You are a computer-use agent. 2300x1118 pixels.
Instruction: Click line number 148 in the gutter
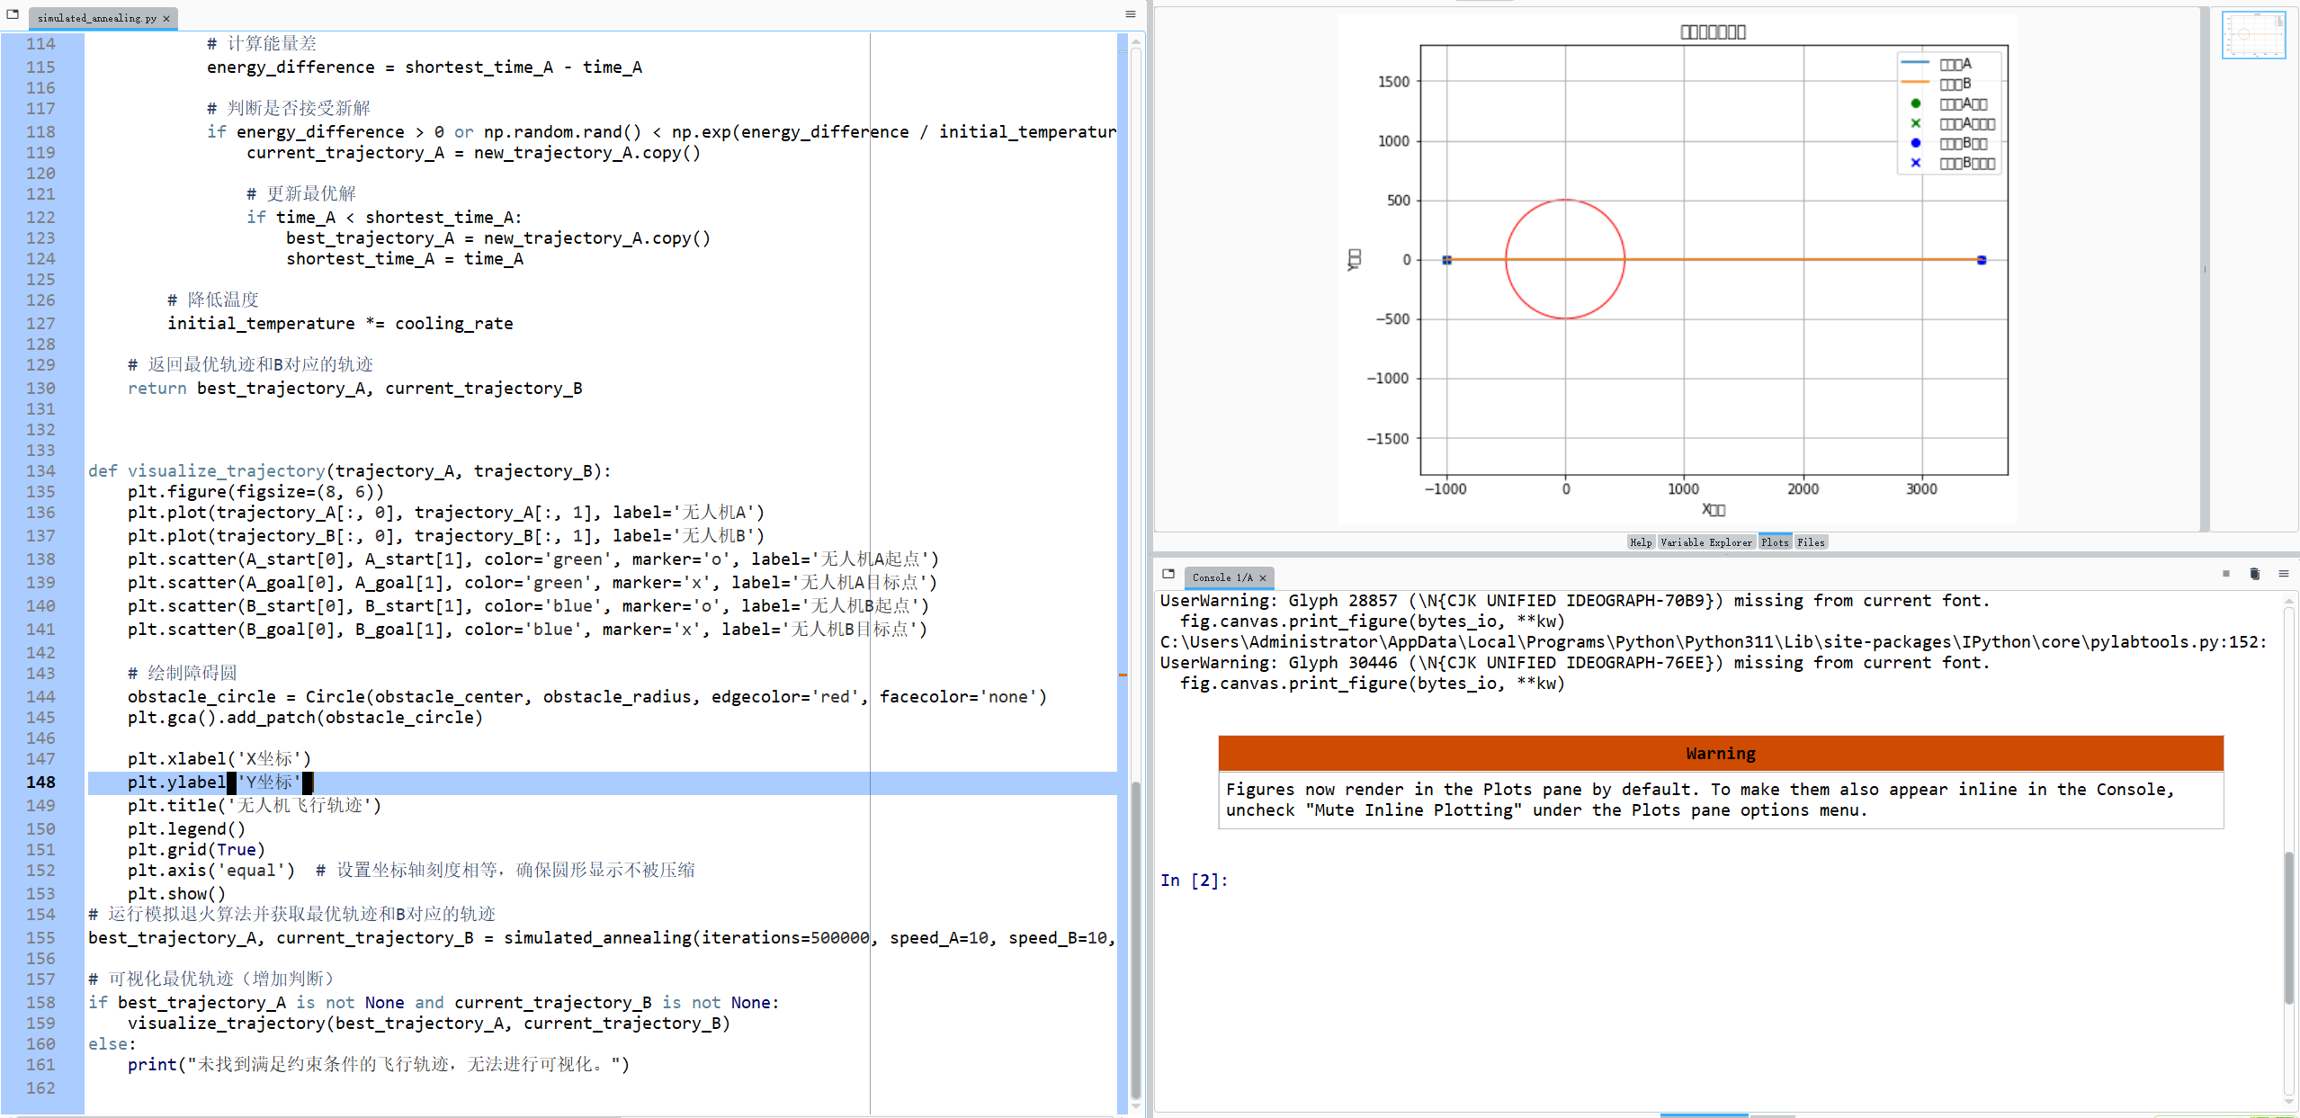coord(41,783)
